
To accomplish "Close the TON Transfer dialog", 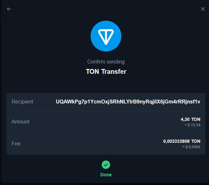I will tap(203, 9).
